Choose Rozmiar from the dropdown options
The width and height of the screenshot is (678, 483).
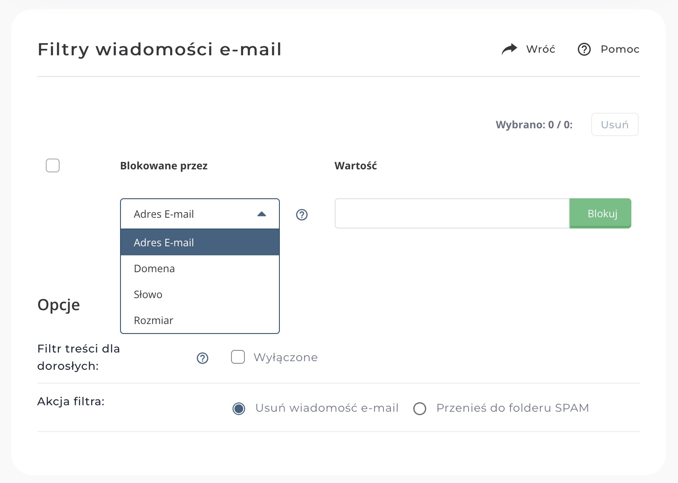(153, 320)
